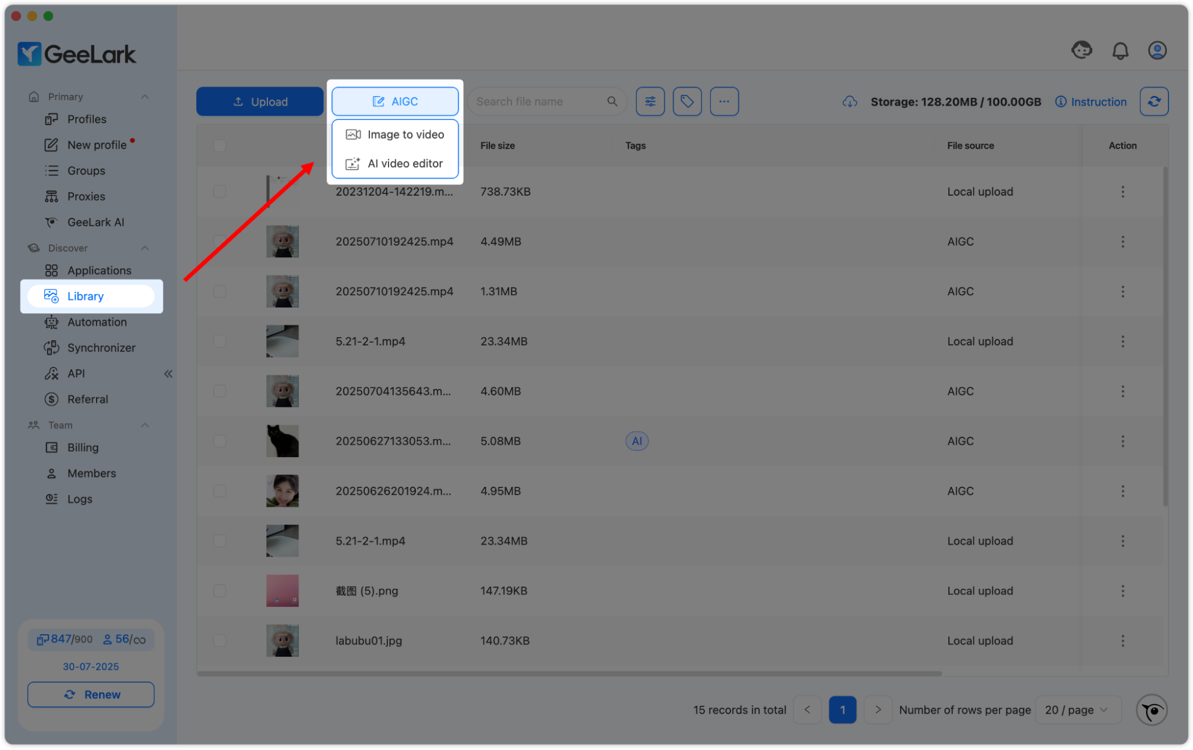
Task: Open the Instruction link
Action: coord(1090,102)
